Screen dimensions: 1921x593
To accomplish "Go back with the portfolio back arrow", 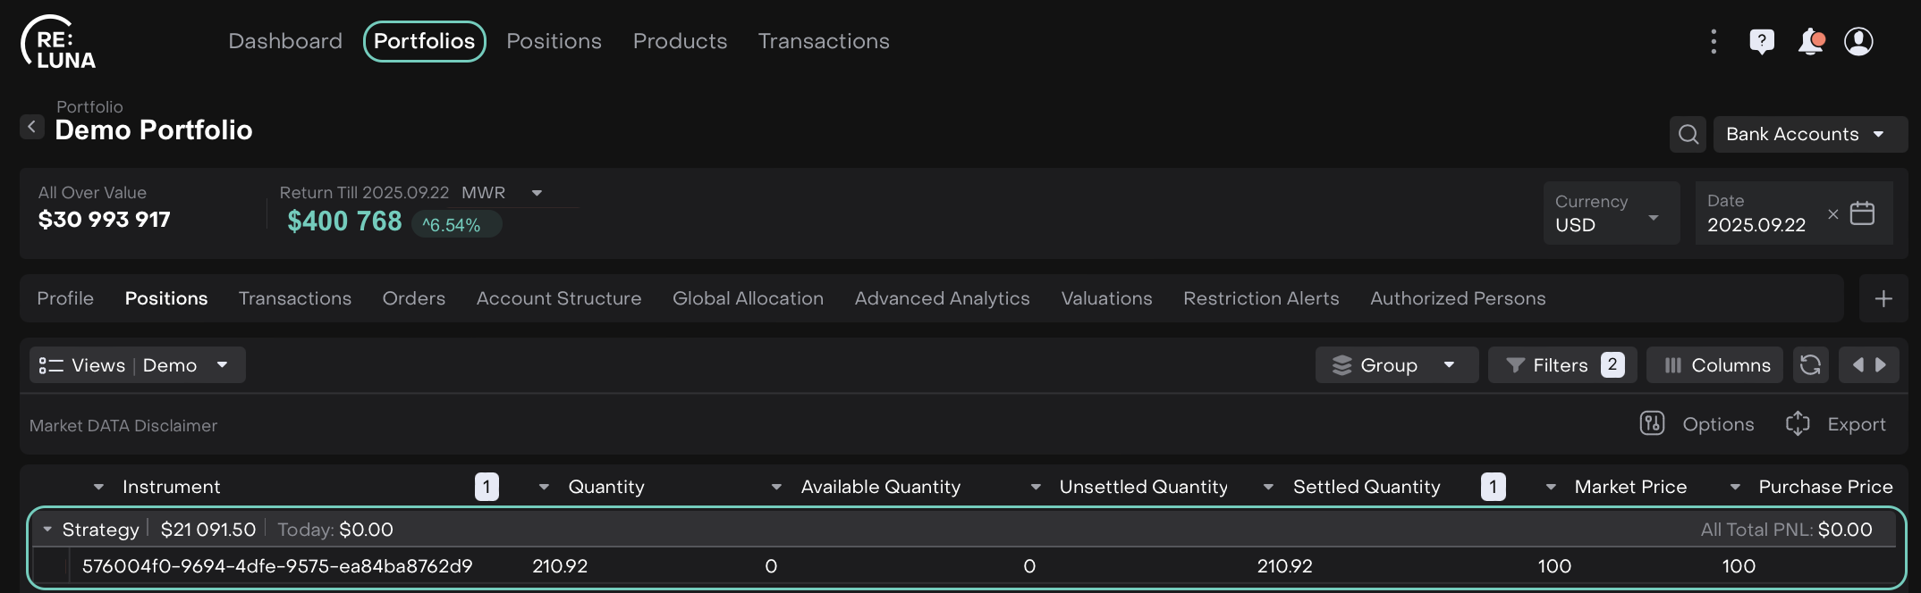I will point(32,127).
